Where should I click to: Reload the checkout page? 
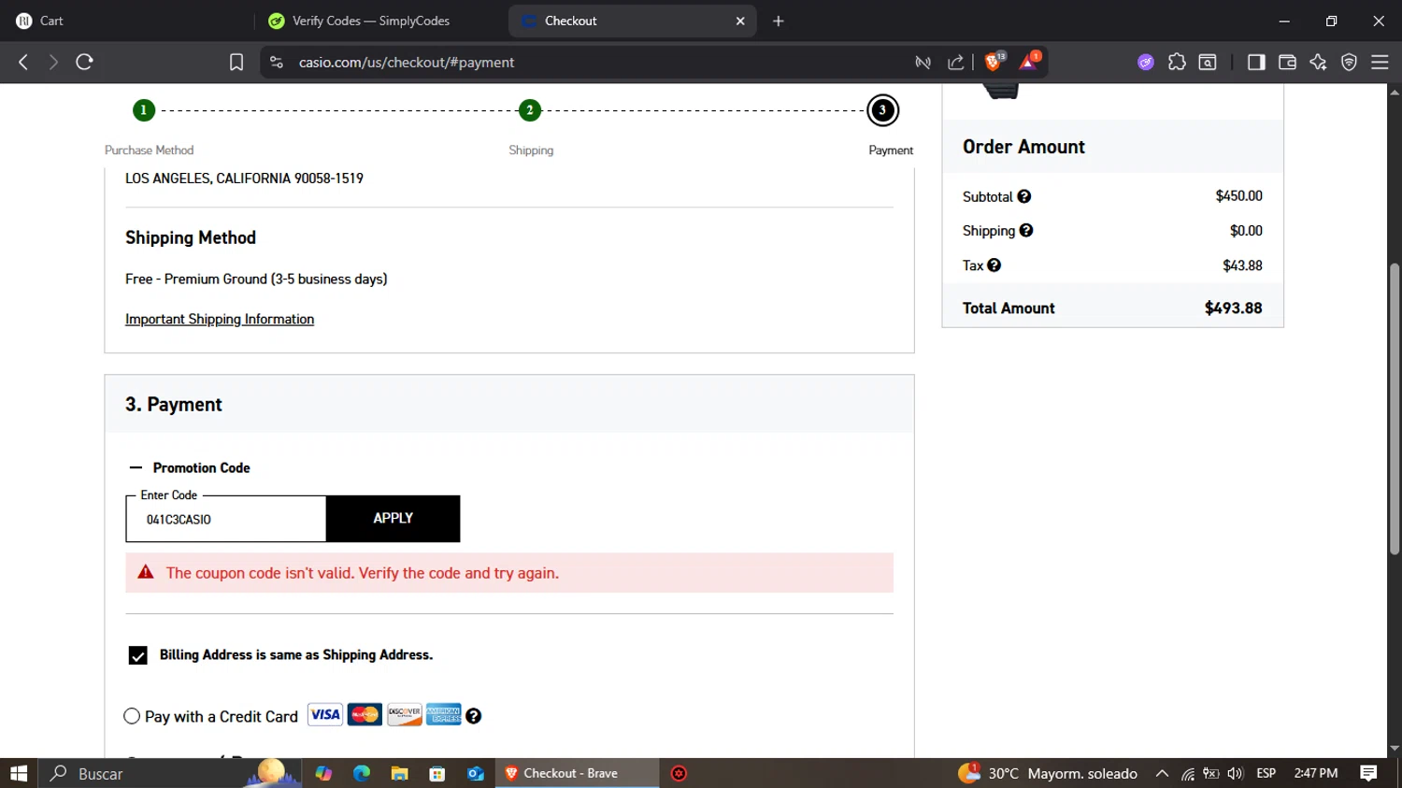(84, 62)
